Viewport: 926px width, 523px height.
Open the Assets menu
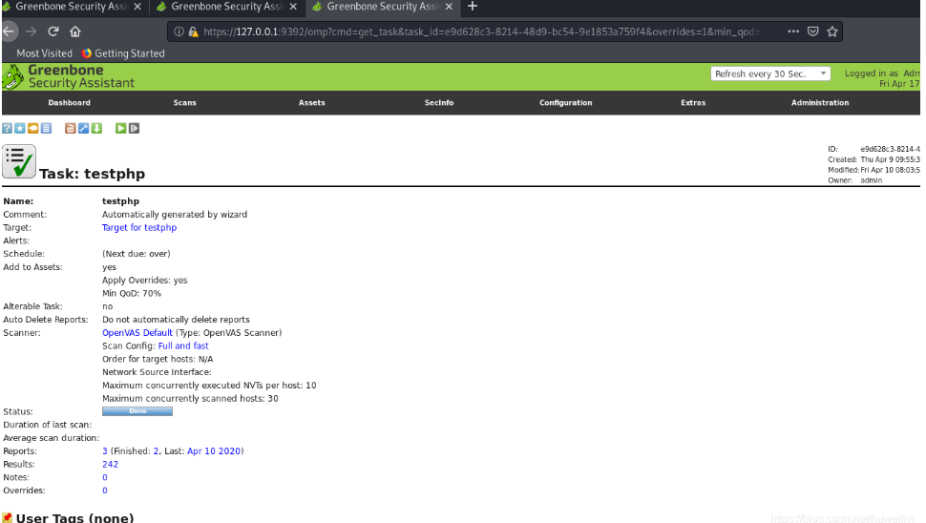312,103
